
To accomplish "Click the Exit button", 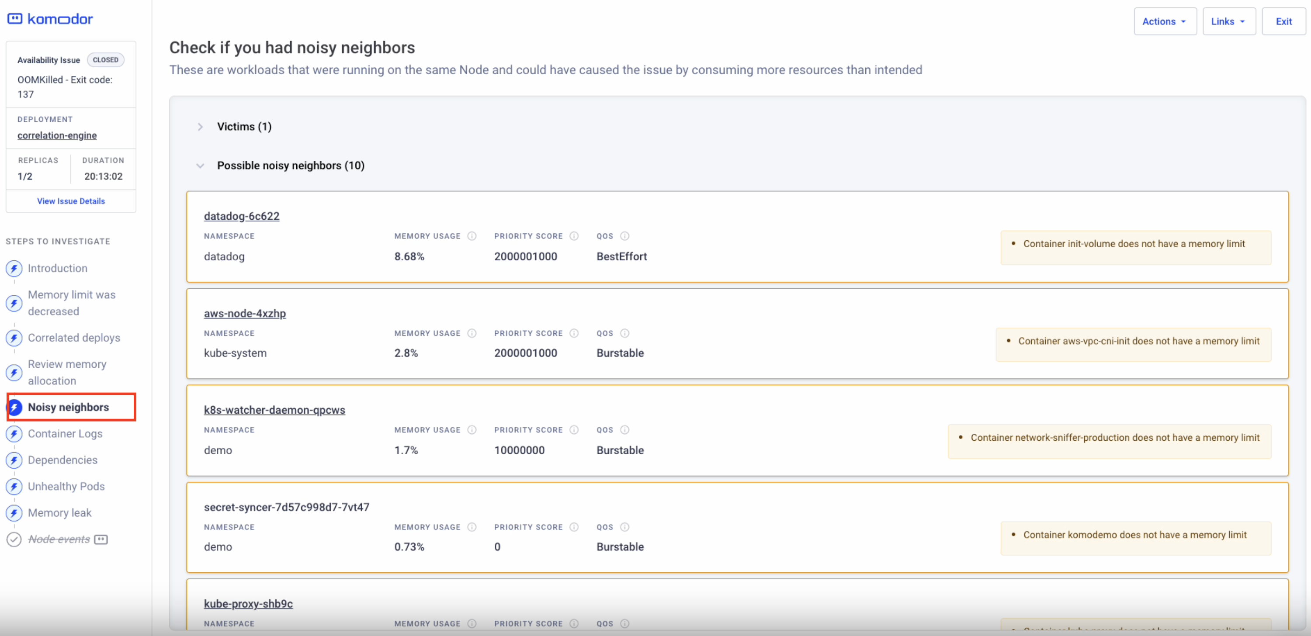I will [1283, 21].
